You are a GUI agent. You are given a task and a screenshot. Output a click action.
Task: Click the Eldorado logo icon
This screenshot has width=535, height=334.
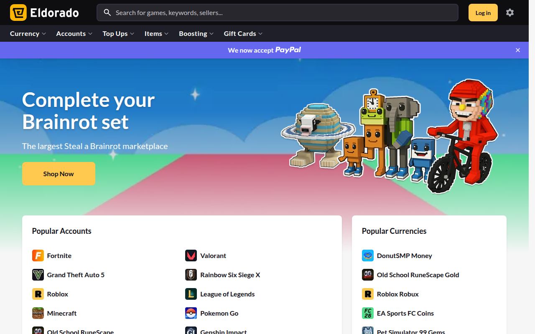[x=18, y=13]
